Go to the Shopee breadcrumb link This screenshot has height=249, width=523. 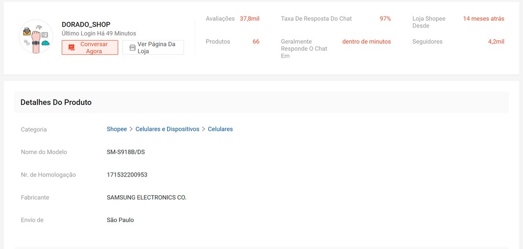pyautogui.click(x=117, y=129)
